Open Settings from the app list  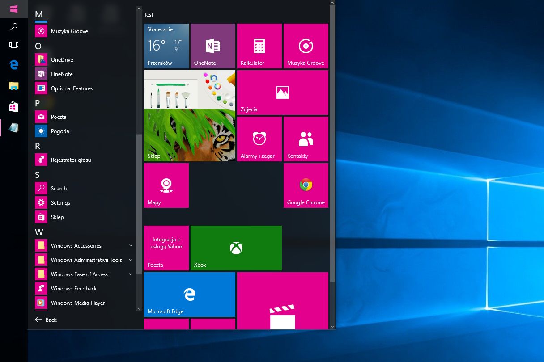85,203
